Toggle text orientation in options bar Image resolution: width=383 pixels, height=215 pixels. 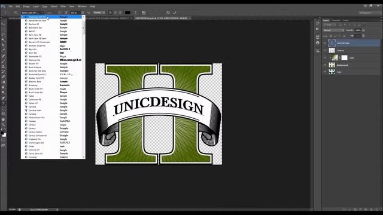pos(16,13)
